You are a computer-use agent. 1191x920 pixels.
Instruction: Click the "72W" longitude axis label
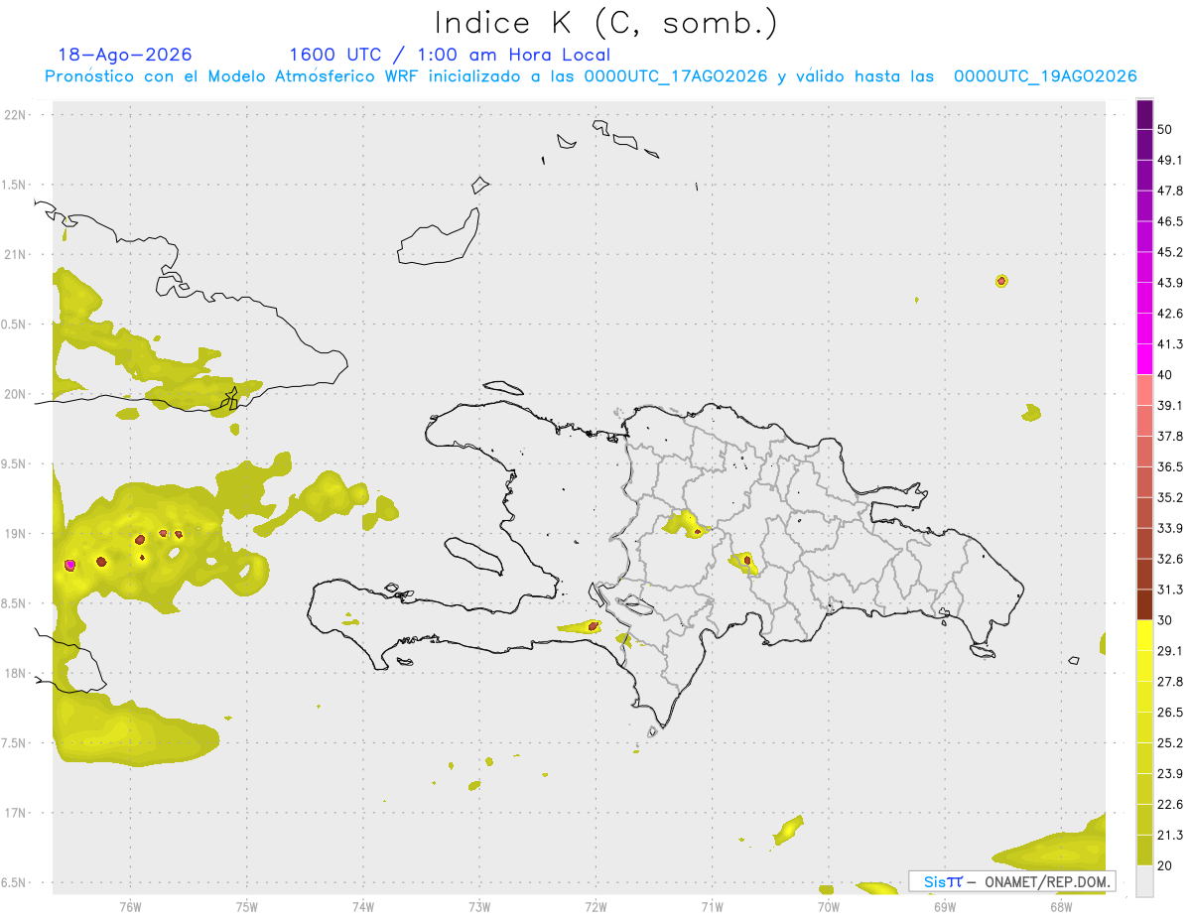point(595,907)
